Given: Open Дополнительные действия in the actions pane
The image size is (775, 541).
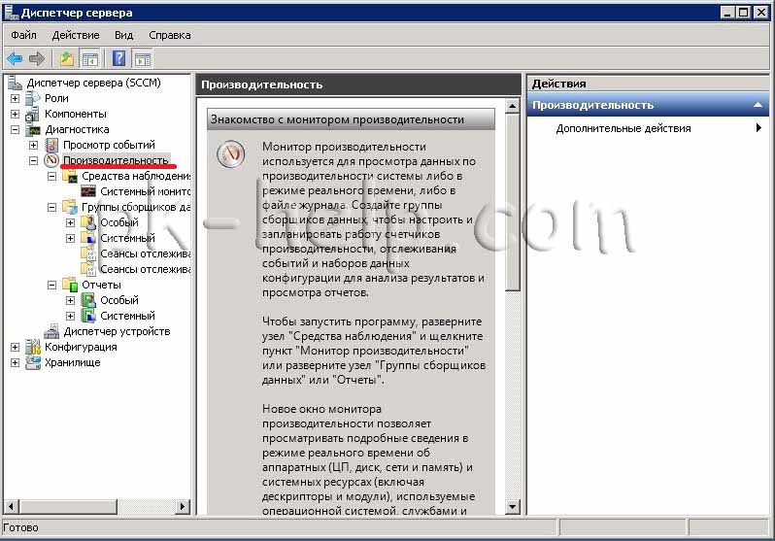Looking at the screenshot, I should click(x=623, y=128).
